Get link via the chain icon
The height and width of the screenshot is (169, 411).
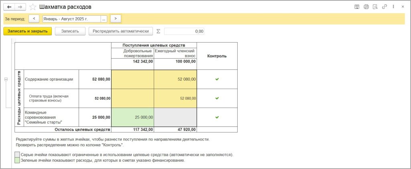385,7
